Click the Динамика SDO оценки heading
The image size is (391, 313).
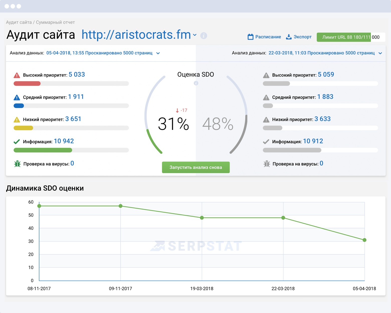pos(45,188)
